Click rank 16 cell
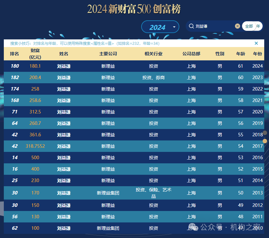269x238 pixels. tap(15, 169)
